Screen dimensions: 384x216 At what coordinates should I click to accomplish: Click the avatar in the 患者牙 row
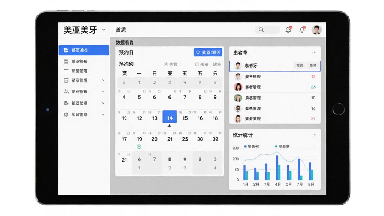coord(238,65)
